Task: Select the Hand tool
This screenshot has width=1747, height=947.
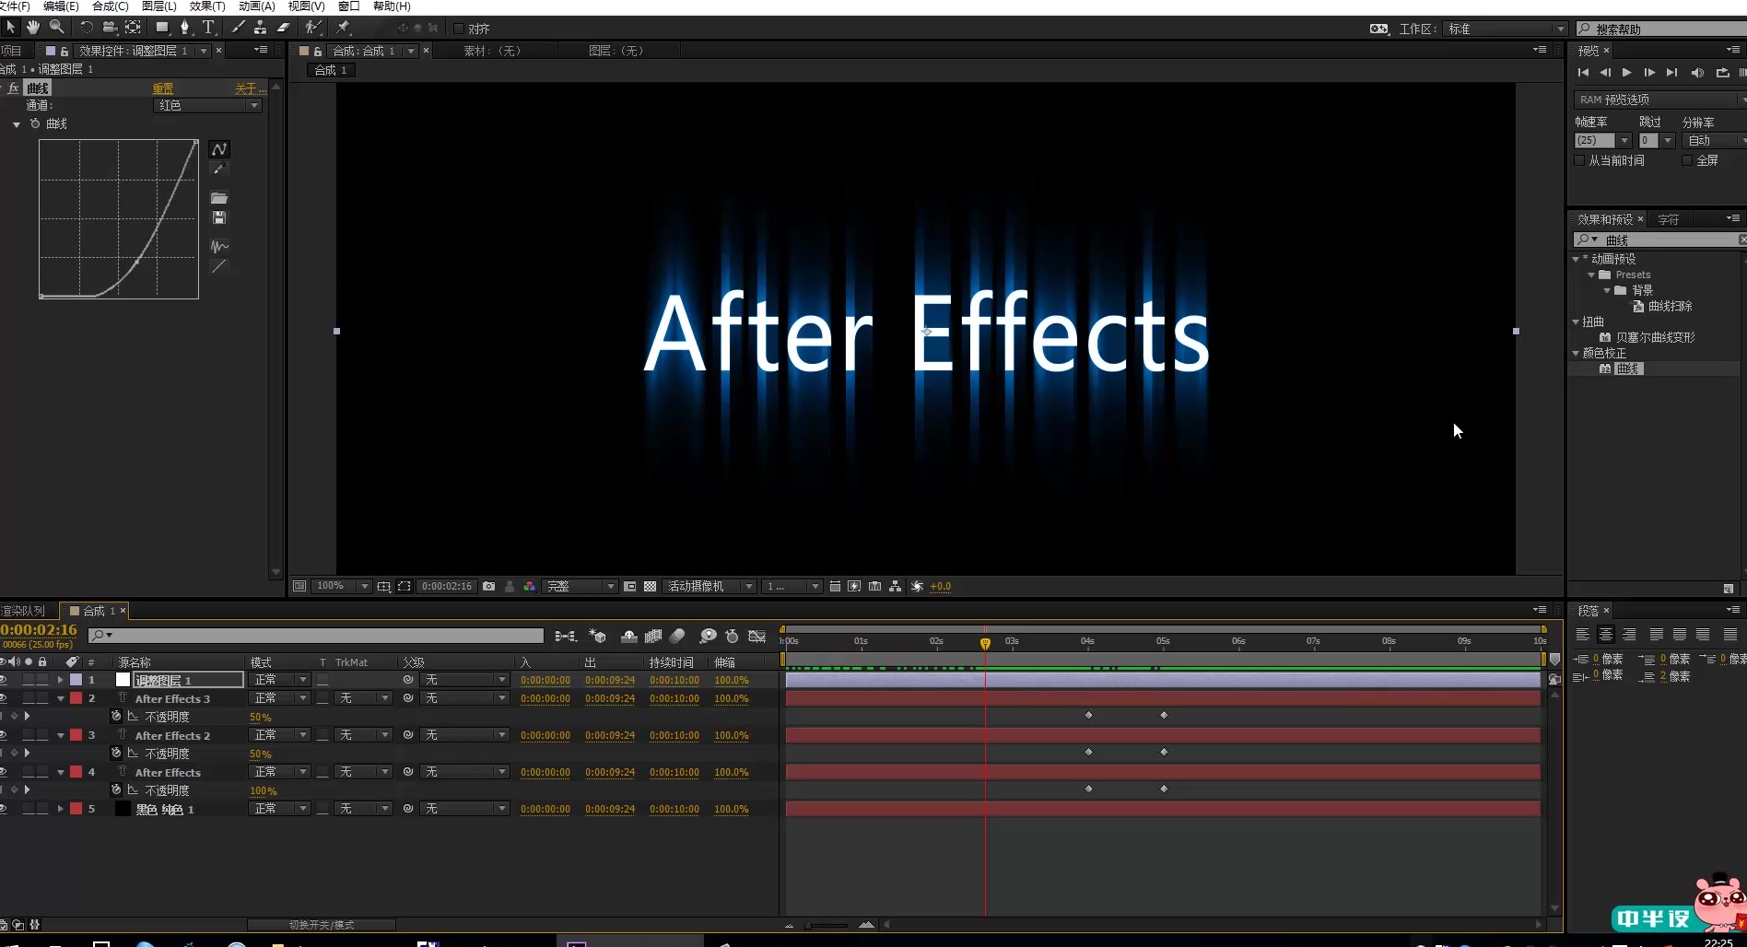Action: click(33, 28)
